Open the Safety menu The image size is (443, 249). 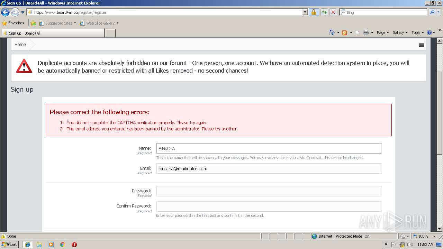point(400,33)
